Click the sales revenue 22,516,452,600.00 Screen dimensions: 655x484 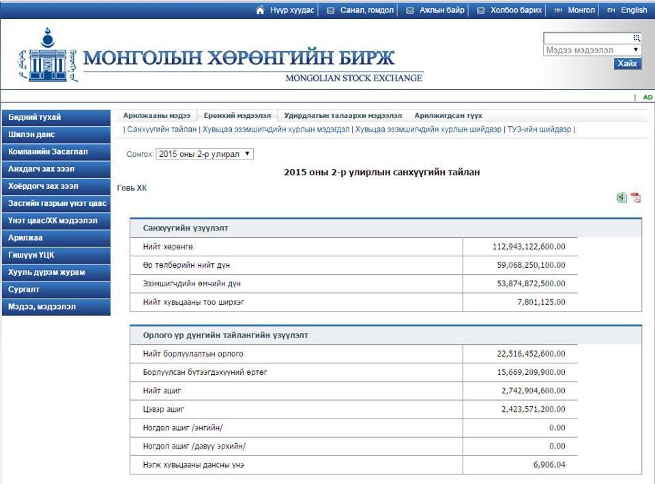[x=531, y=354]
